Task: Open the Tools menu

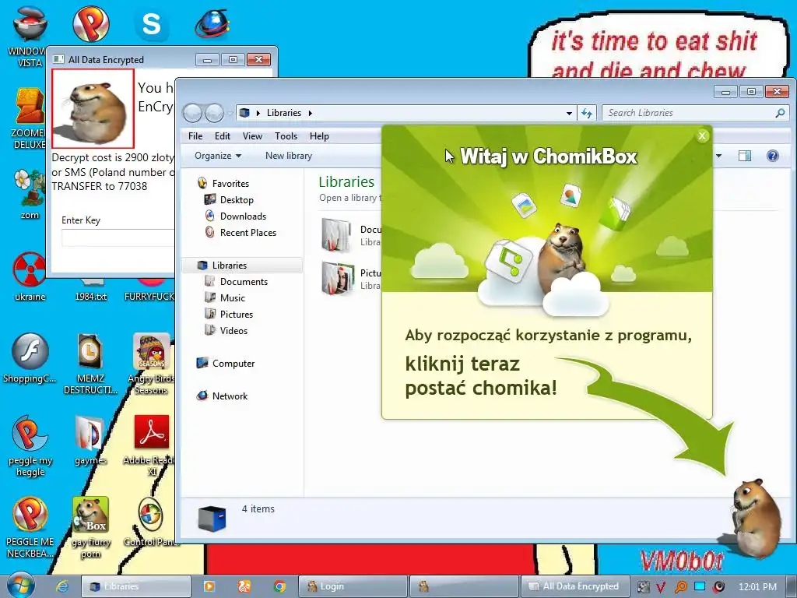Action: pyautogui.click(x=286, y=135)
